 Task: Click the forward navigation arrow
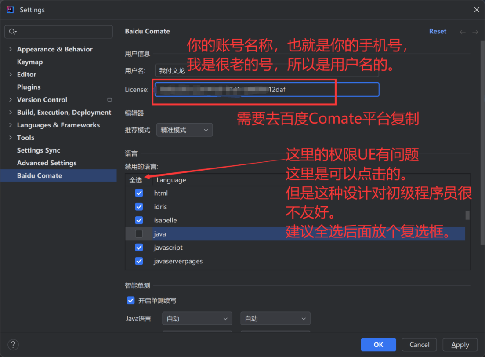pyautogui.click(x=475, y=32)
